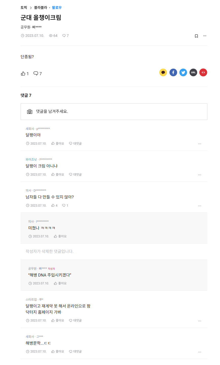
Task: Open options menu for '해병문학' comment
Action: (200, 352)
